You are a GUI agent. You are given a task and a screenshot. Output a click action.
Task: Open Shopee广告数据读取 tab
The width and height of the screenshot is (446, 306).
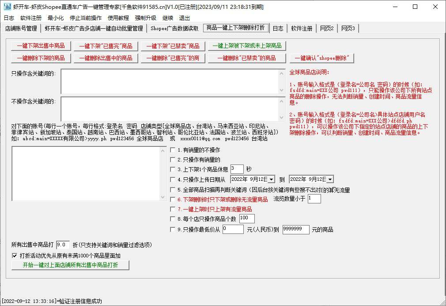174,28
